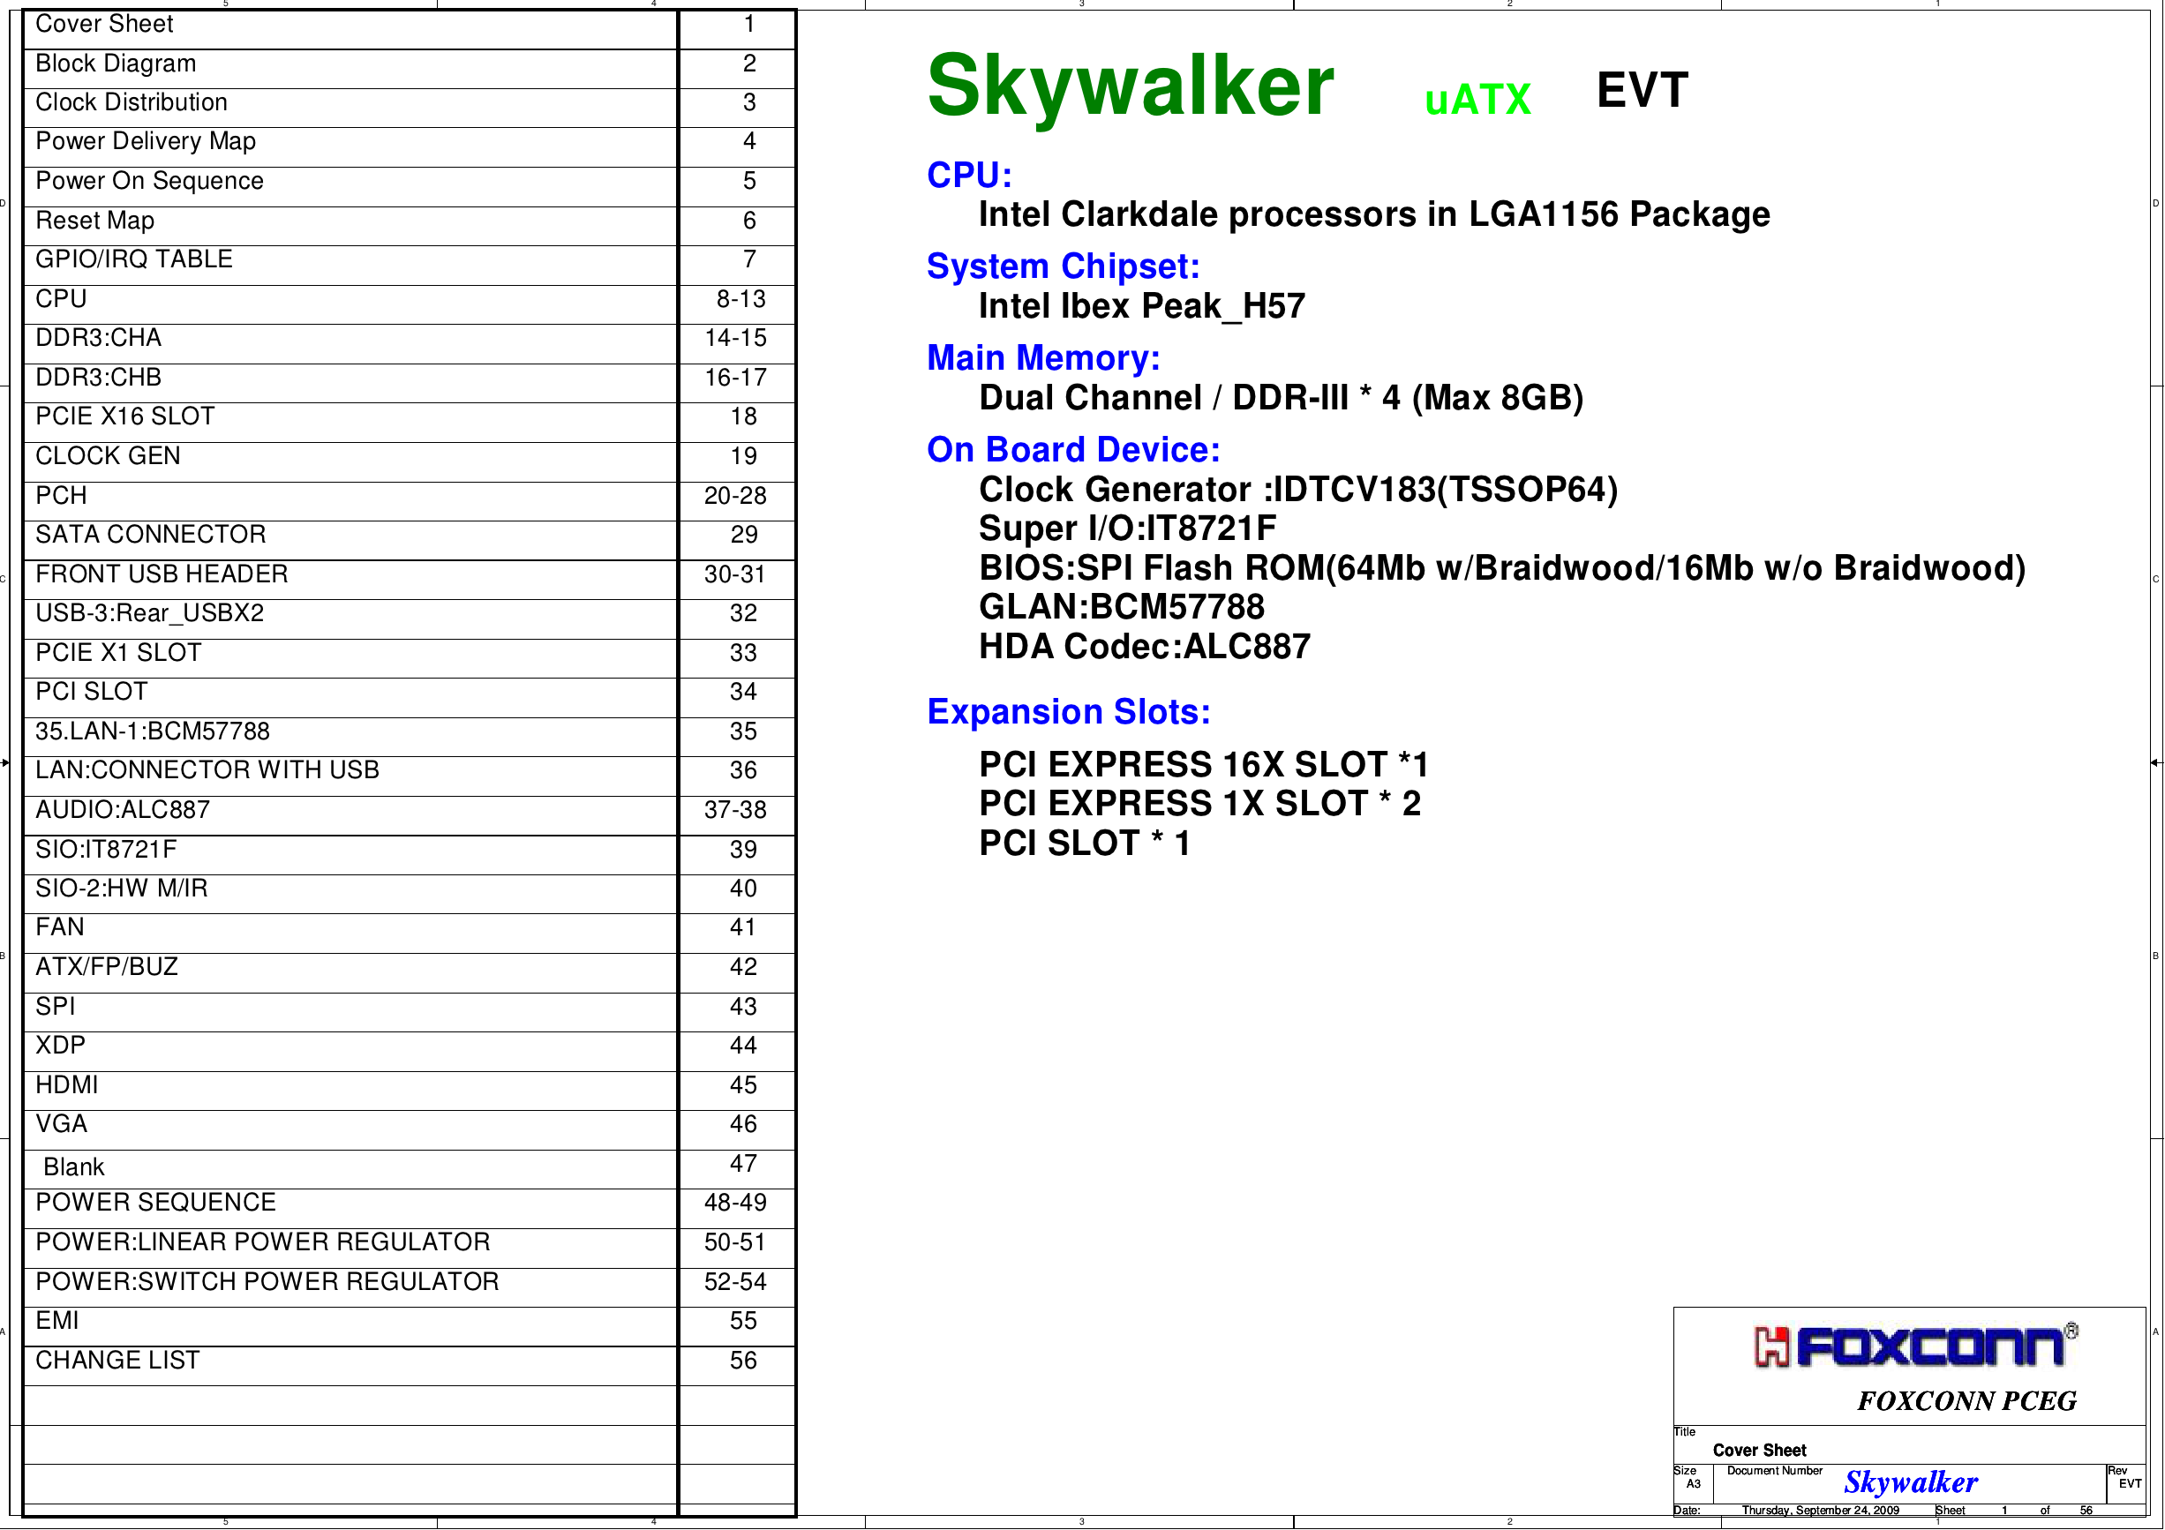Click the 'Power On Sequence' row
Screen dimensions: 2165x1530
click(x=410, y=187)
